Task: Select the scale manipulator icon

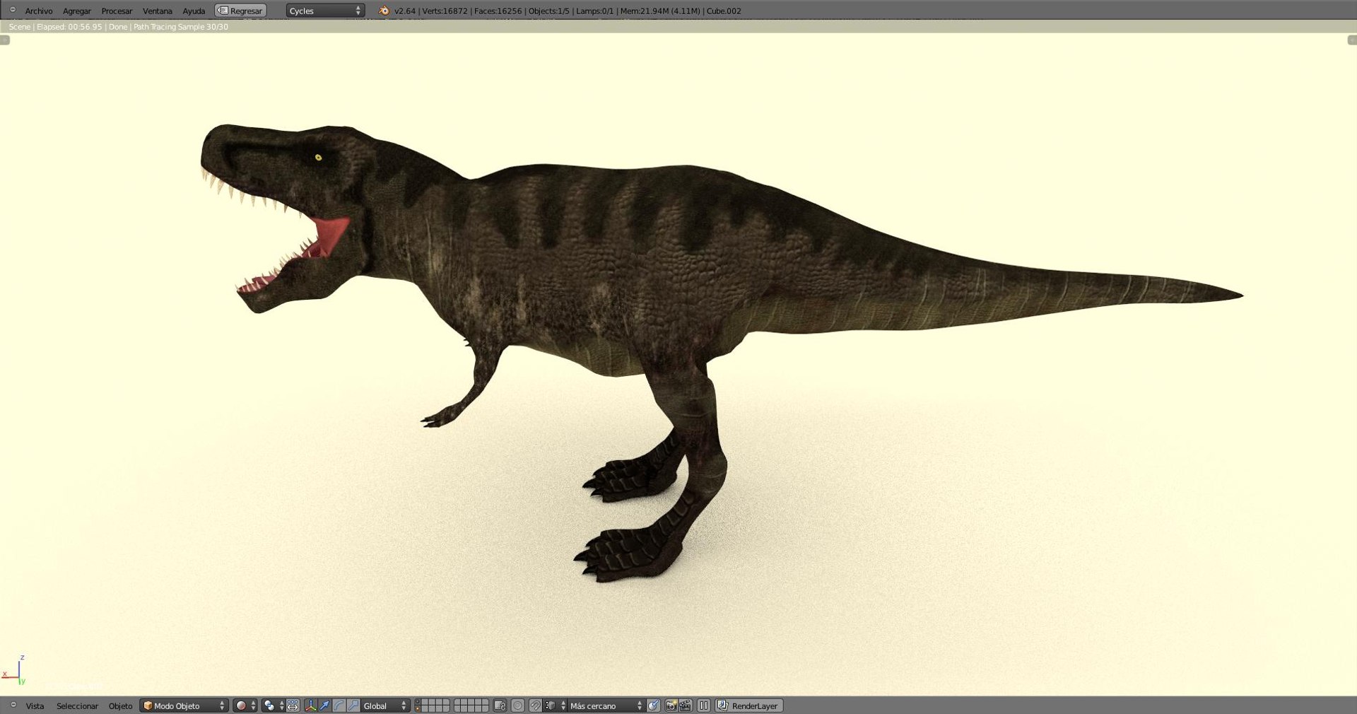Action: point(353,706)
